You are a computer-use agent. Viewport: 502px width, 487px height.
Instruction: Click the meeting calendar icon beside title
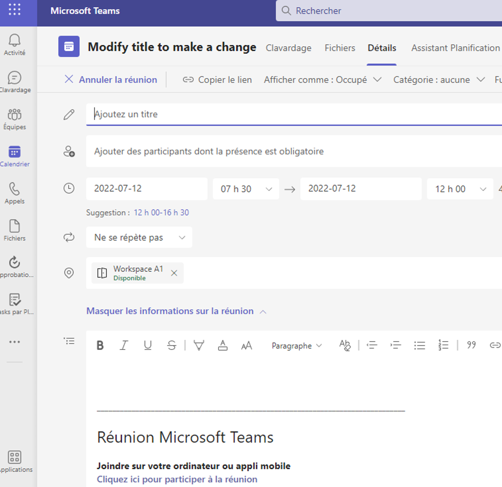tap(69, 46)
